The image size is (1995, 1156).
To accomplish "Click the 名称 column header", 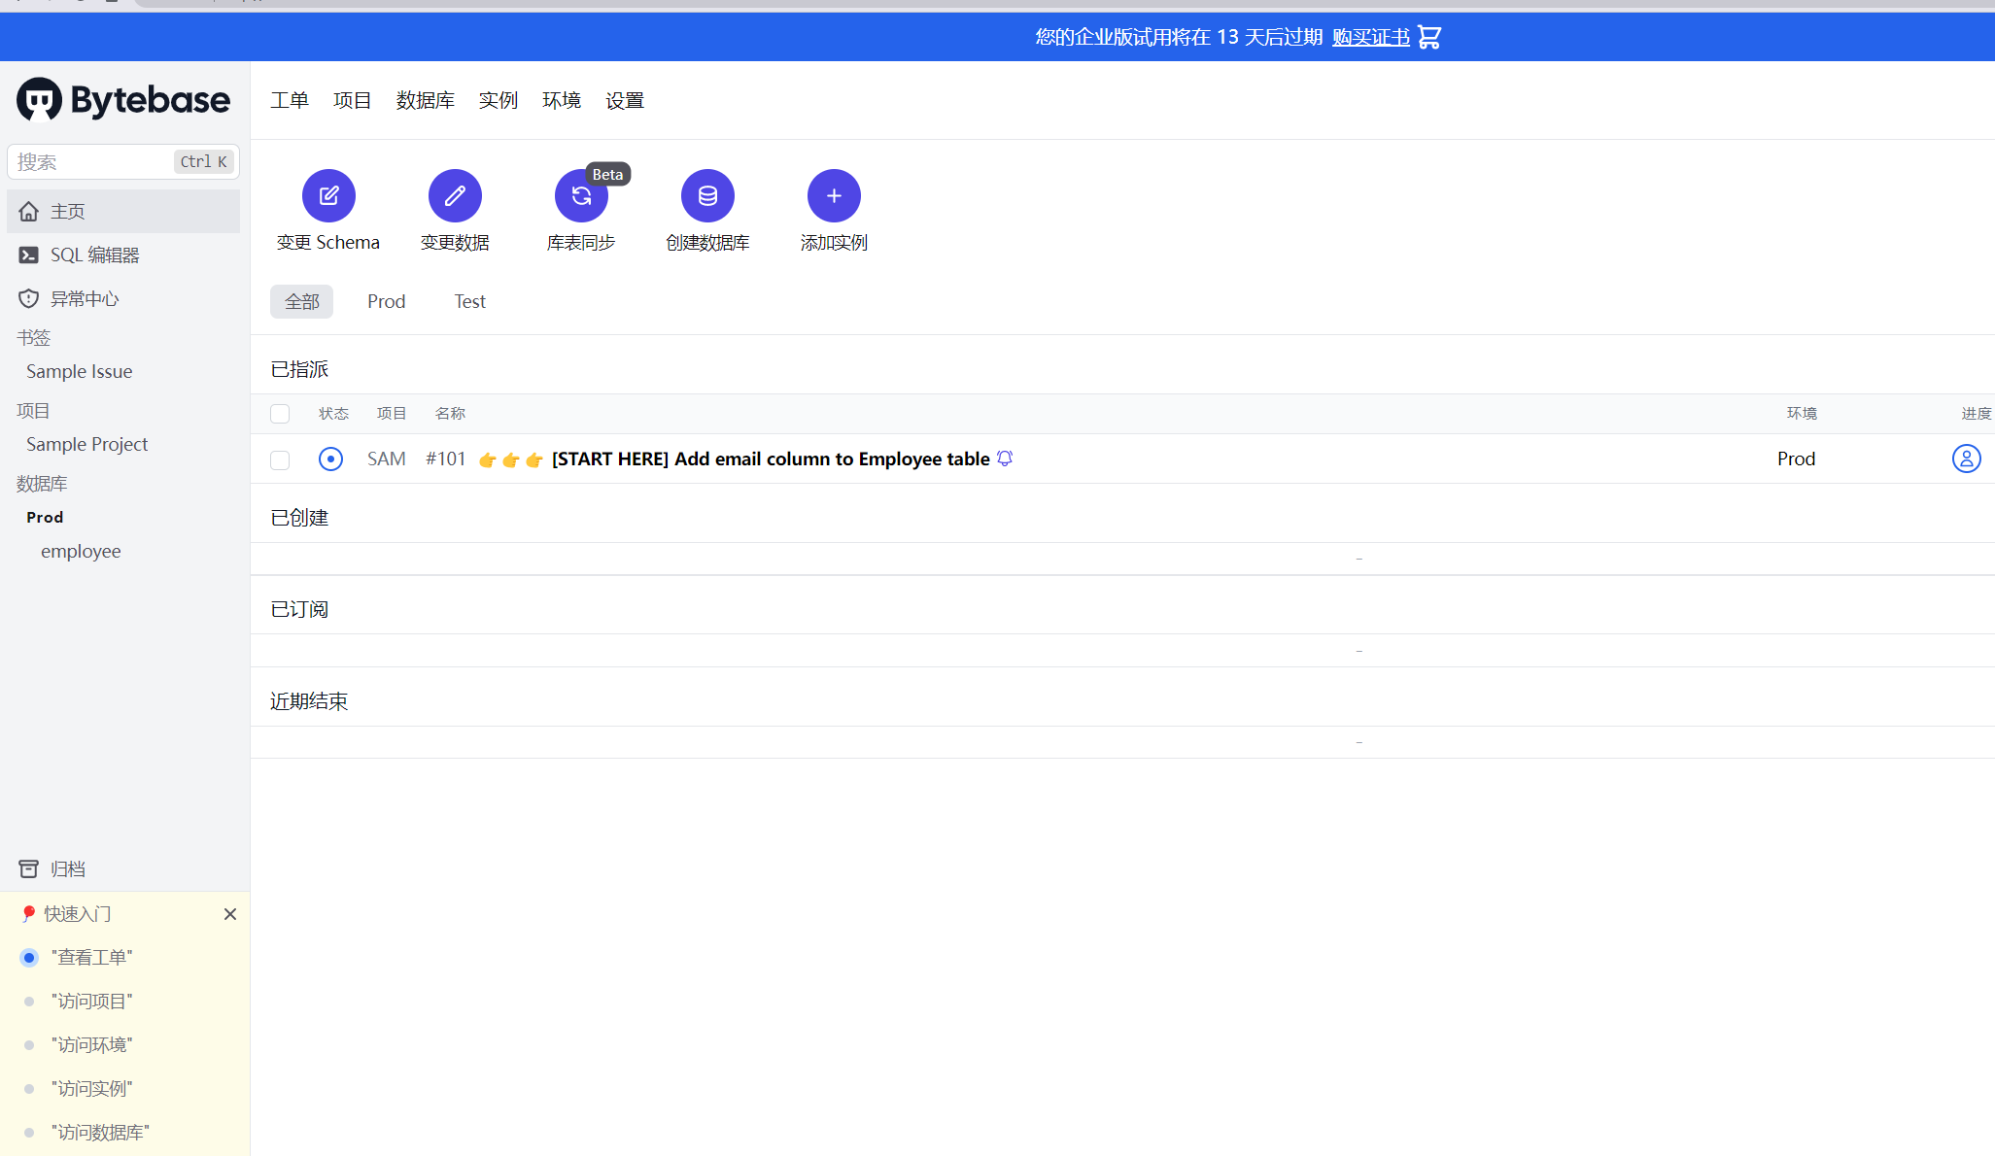I will 450,414.
